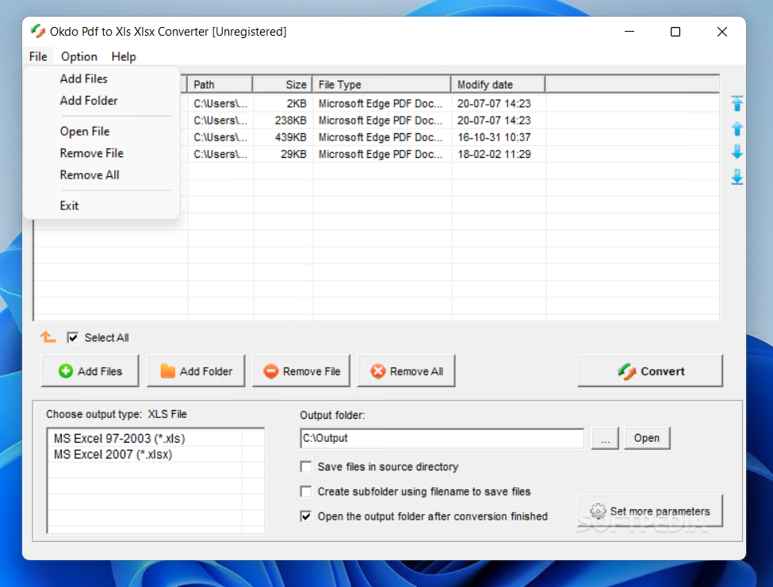773x587 pixels.
Task: Open the File menu
Action: pos(38,57)
